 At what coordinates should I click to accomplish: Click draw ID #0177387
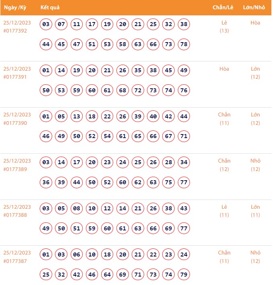15,261
